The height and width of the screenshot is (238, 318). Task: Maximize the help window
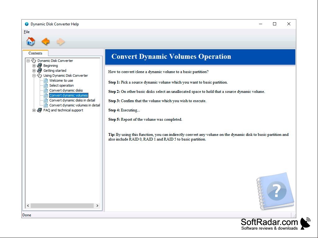pyautogui.click(x=275, y=24)
